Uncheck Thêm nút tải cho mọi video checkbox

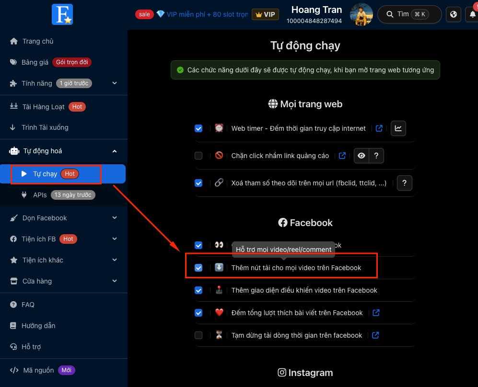[x=198, y=268]
